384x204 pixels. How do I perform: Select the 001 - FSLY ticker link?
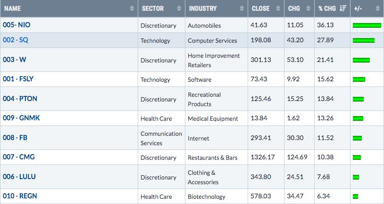coord(18,79)
